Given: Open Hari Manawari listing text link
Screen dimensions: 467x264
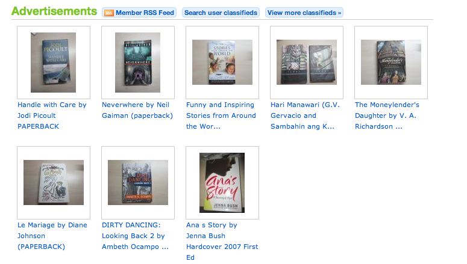Looking at the screenshot, I should pos(305,115).
